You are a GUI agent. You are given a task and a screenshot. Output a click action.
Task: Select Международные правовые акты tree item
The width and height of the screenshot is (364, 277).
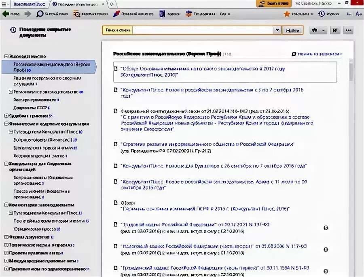44,261
